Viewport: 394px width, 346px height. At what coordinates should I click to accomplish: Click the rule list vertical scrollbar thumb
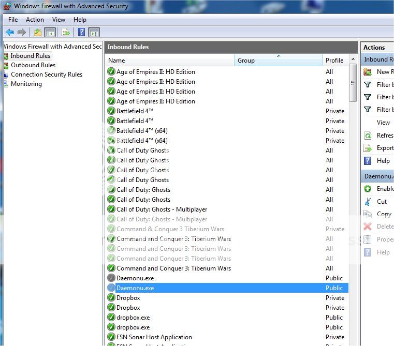pos(353,83)
